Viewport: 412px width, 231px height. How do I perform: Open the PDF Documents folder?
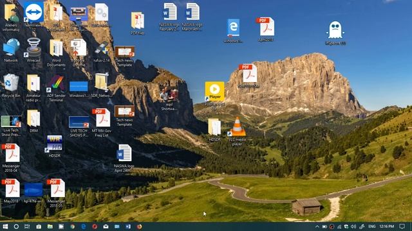click(x=56, y=17)
